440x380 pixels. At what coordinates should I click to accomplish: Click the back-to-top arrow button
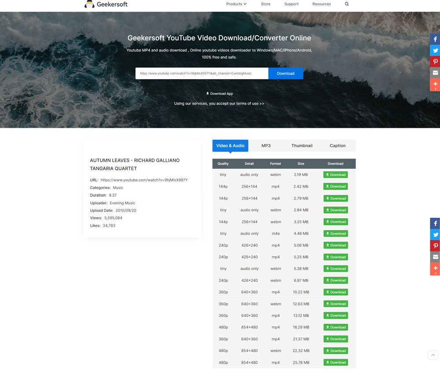click(433, 355)
